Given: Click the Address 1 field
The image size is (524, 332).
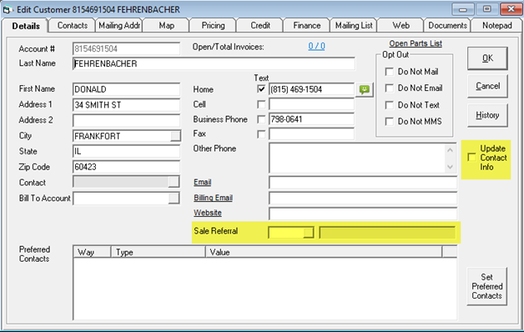Looking at the screenshot, I should coord(126,105).
